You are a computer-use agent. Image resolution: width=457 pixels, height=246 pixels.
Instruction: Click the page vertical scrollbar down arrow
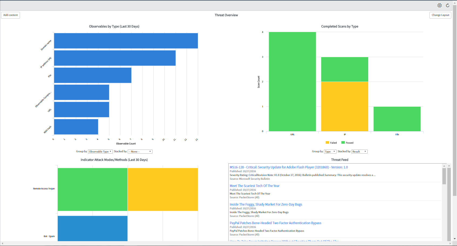click(455, 239)
